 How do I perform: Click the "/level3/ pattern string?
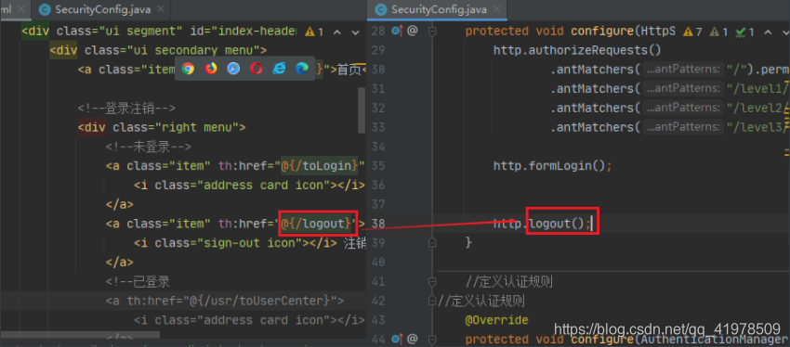[x=757, y=127]
